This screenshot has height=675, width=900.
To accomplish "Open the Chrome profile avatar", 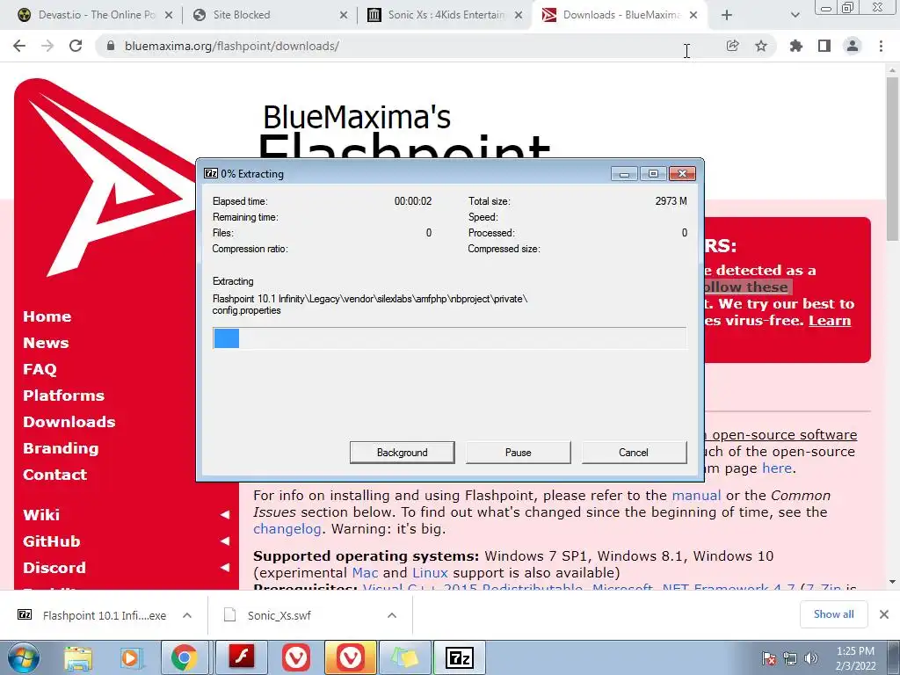I will tap(853, 46).
